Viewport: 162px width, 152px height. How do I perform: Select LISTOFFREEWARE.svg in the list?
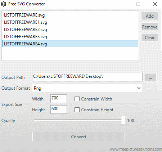click(x=70, y=15)
